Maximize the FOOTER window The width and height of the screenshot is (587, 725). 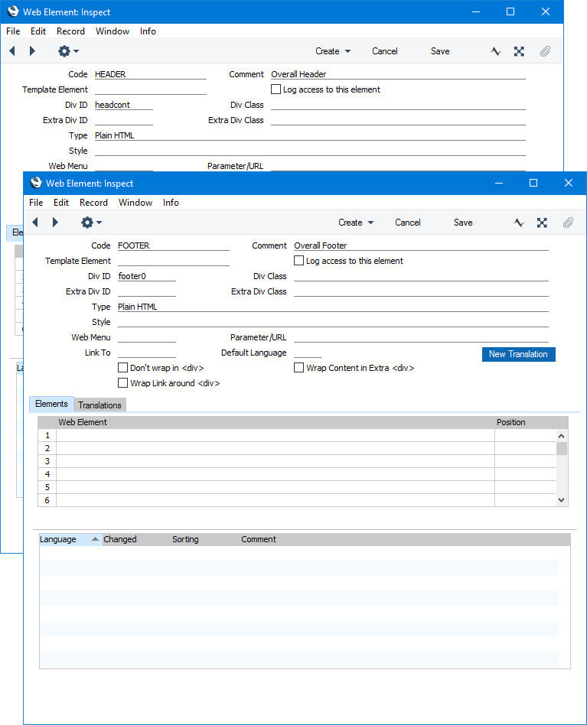point(533,183)
